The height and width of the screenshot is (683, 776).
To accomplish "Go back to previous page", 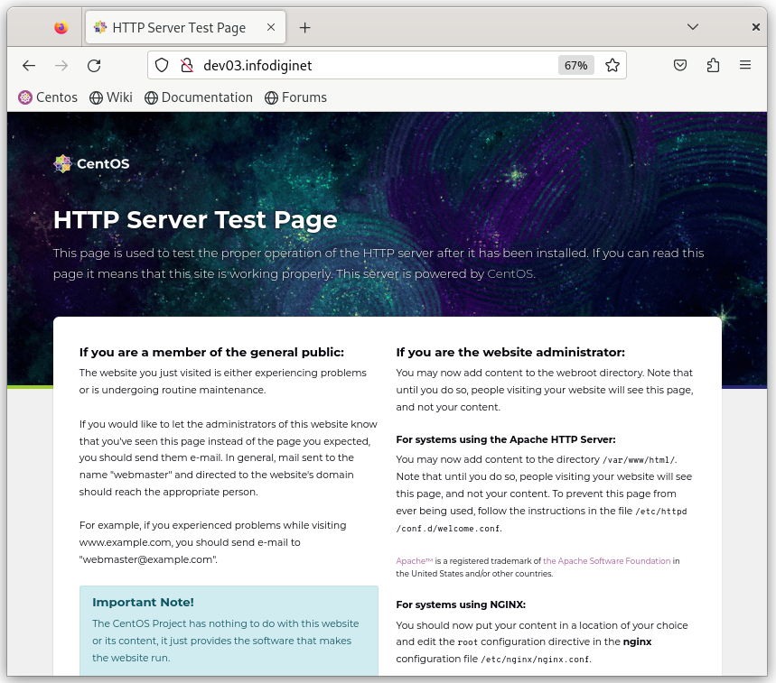I will point(29,65).
